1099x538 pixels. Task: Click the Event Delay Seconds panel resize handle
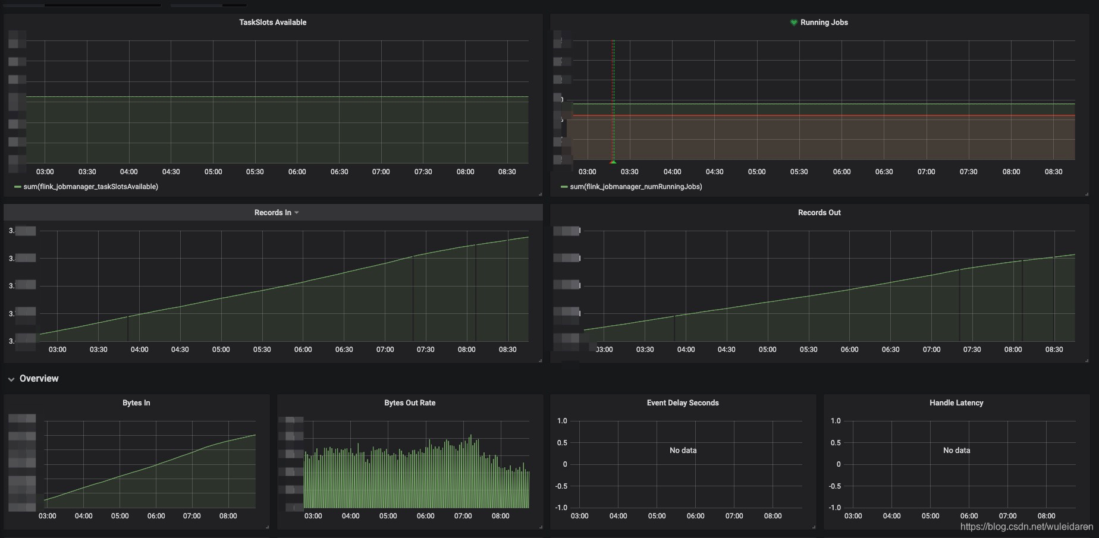pyautogui.click(x=814, y=527)
